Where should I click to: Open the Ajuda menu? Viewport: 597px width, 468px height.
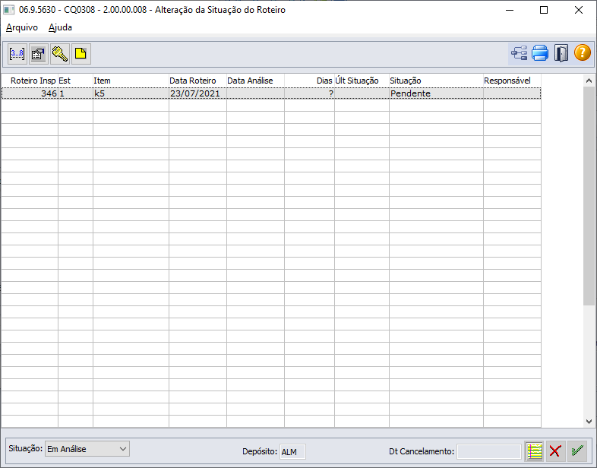click(x=60, y=27)
